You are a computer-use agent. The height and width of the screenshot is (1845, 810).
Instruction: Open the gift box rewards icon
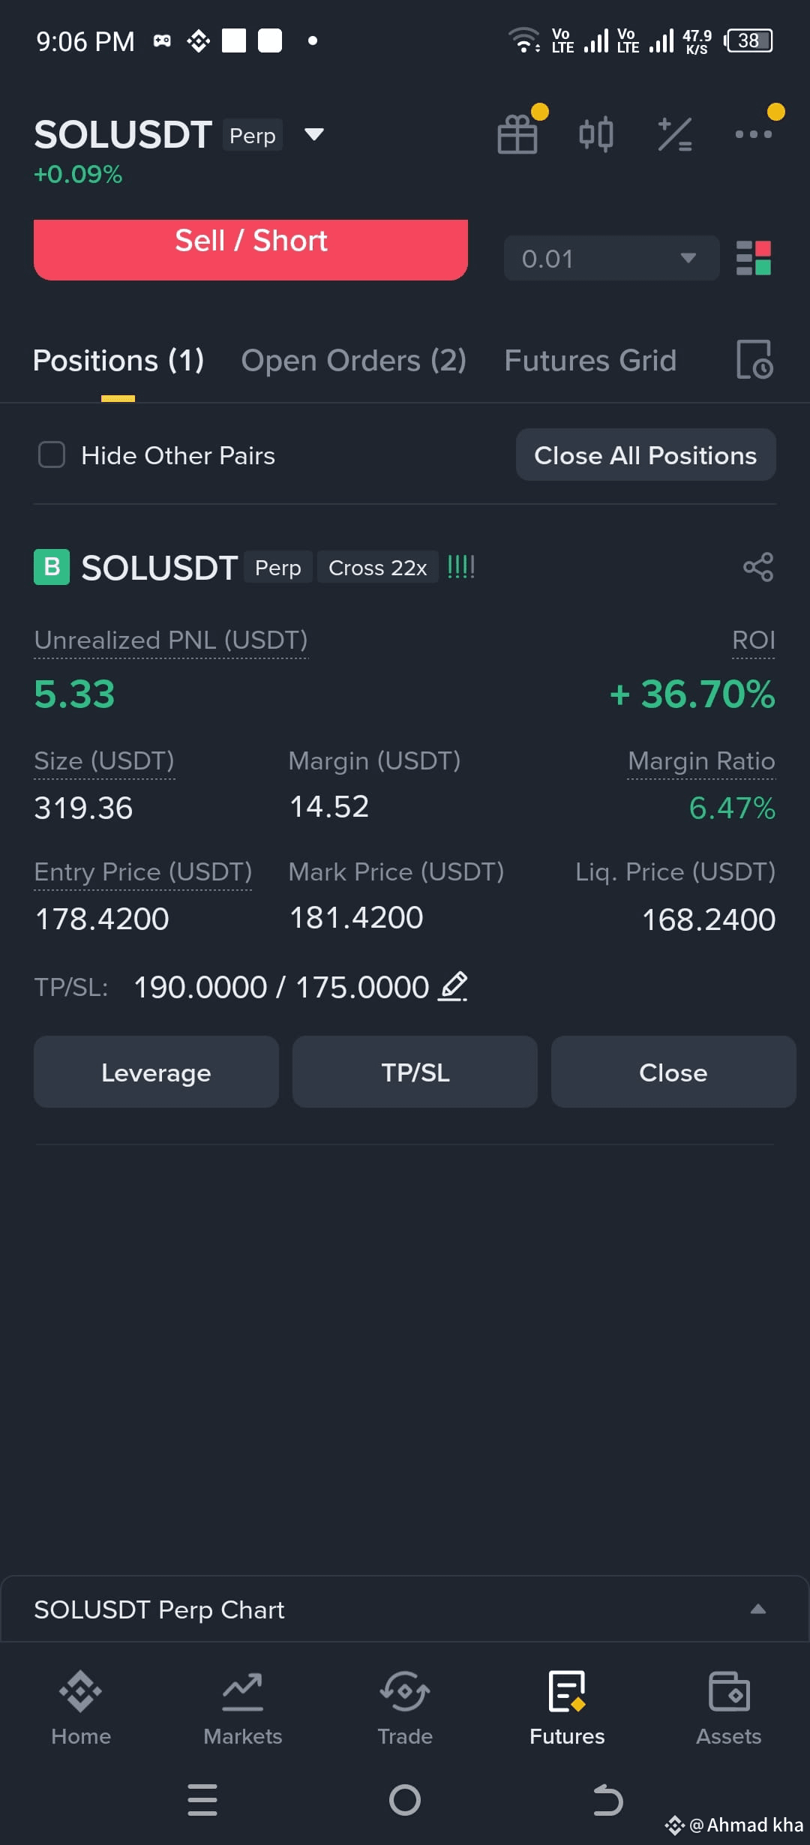click(517, 135)
